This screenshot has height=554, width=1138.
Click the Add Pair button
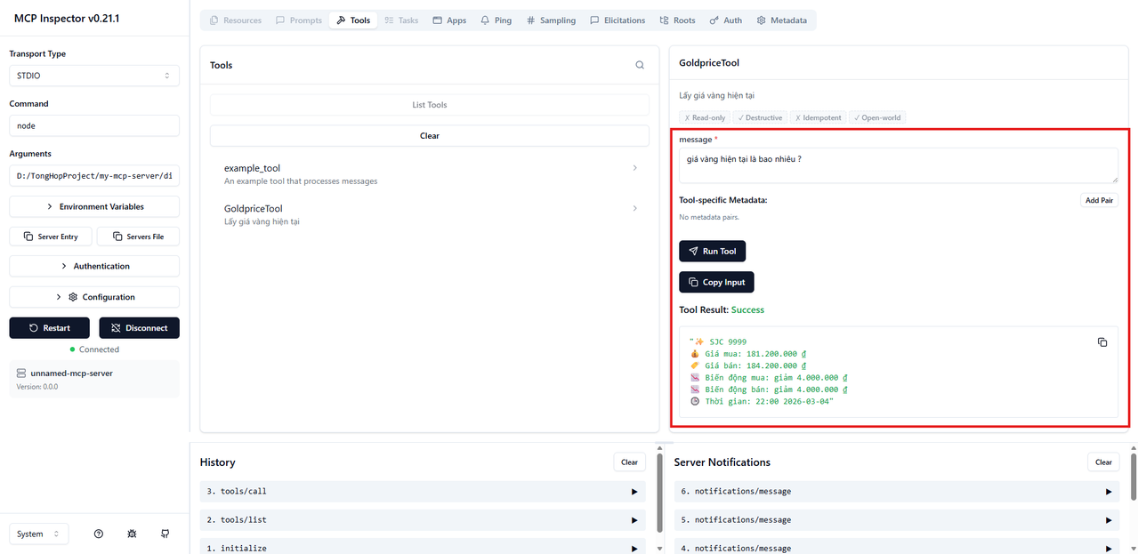pos(1099,200)
